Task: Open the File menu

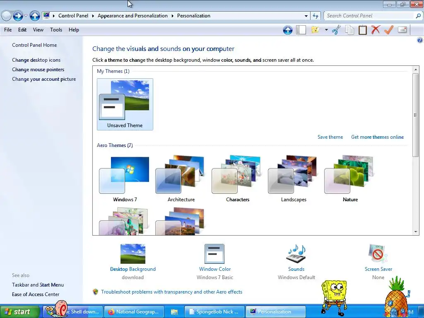Action: pyautogui.click(x=8, y=30)
